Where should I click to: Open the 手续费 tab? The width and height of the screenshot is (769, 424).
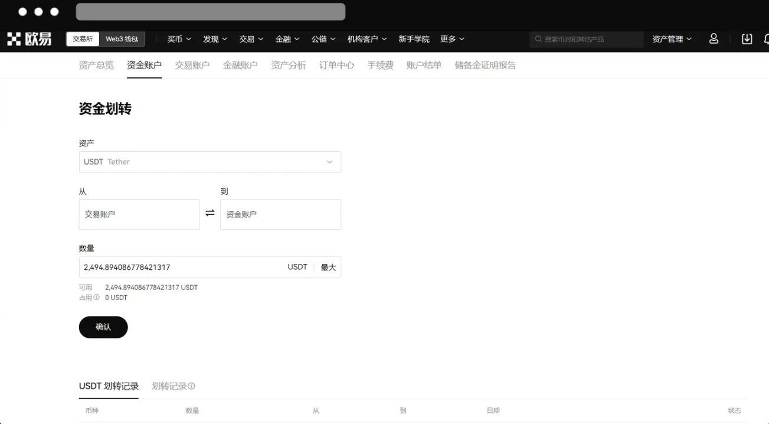(380, 65)
